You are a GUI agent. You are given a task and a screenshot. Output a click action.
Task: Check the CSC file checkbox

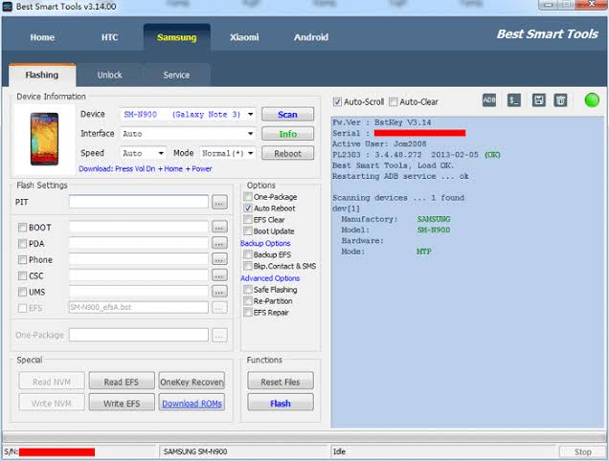coord(23,275)
